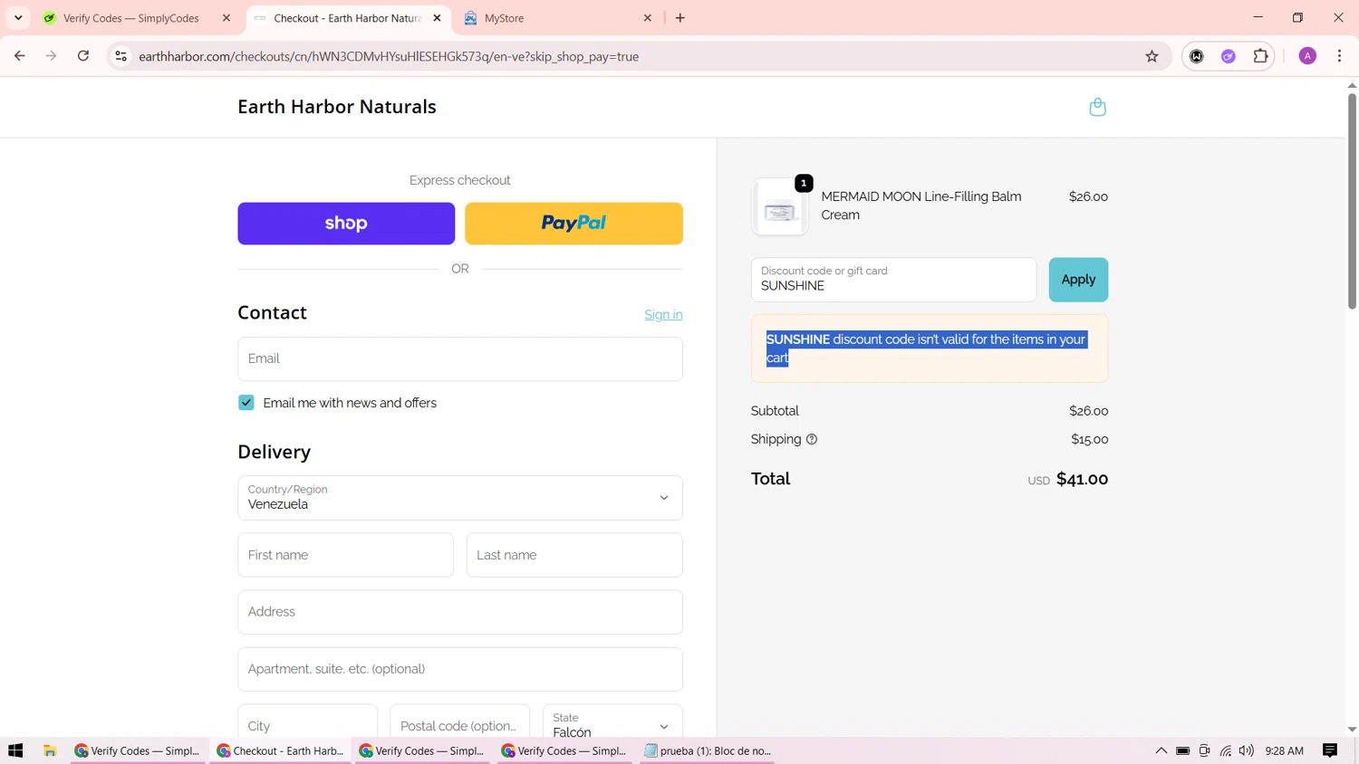Open the shopping bag cart icon
The image size is (1359, 764).
(1097, 107)
